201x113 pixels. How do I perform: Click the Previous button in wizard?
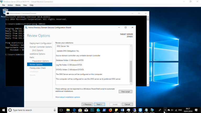(x=87, y=104)
